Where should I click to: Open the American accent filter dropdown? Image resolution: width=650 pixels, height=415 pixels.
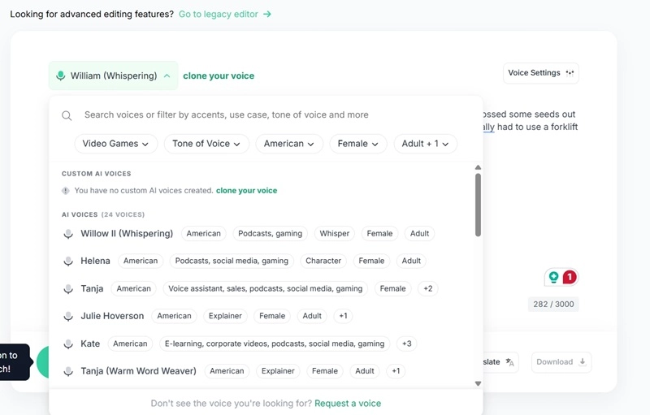click(289, 144)
